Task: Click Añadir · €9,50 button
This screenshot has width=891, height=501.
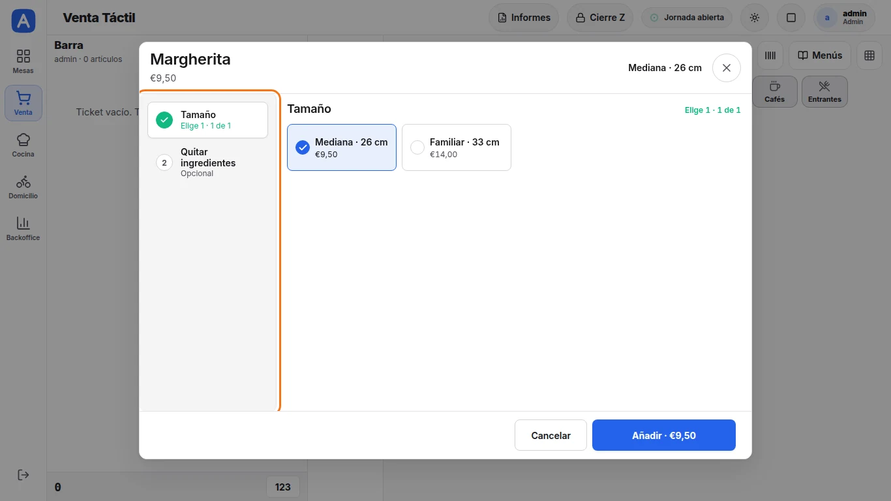Action: [664, 435]
